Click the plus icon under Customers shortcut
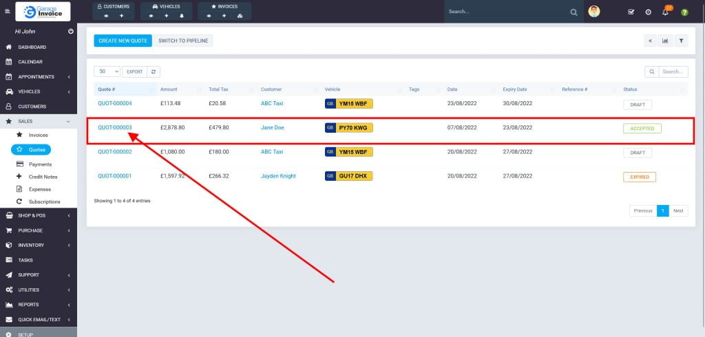 (122, 15)
